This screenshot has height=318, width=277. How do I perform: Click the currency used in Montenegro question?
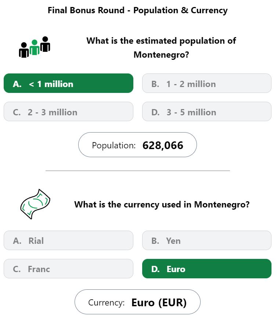click(x=162, y=205)
